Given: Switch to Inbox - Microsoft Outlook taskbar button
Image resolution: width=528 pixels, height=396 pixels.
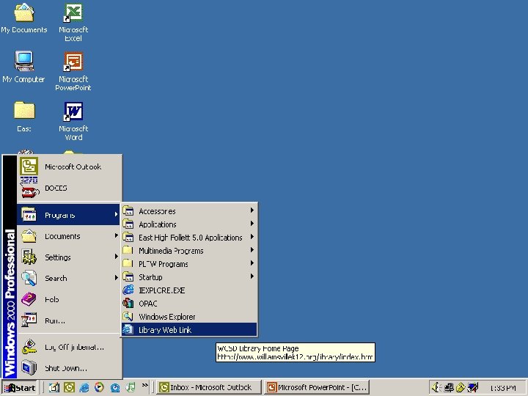Looking at the screenshot, I should (x=209, y=388).
